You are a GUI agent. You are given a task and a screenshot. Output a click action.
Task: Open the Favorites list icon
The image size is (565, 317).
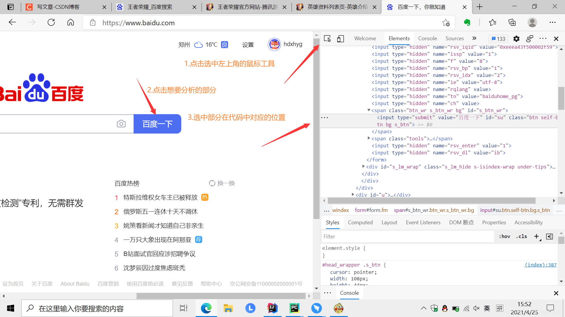[x=492, y=23]
